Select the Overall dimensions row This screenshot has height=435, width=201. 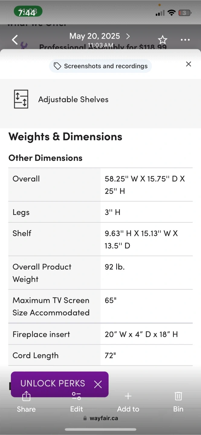pyautogui.click(x=100, y=185)
